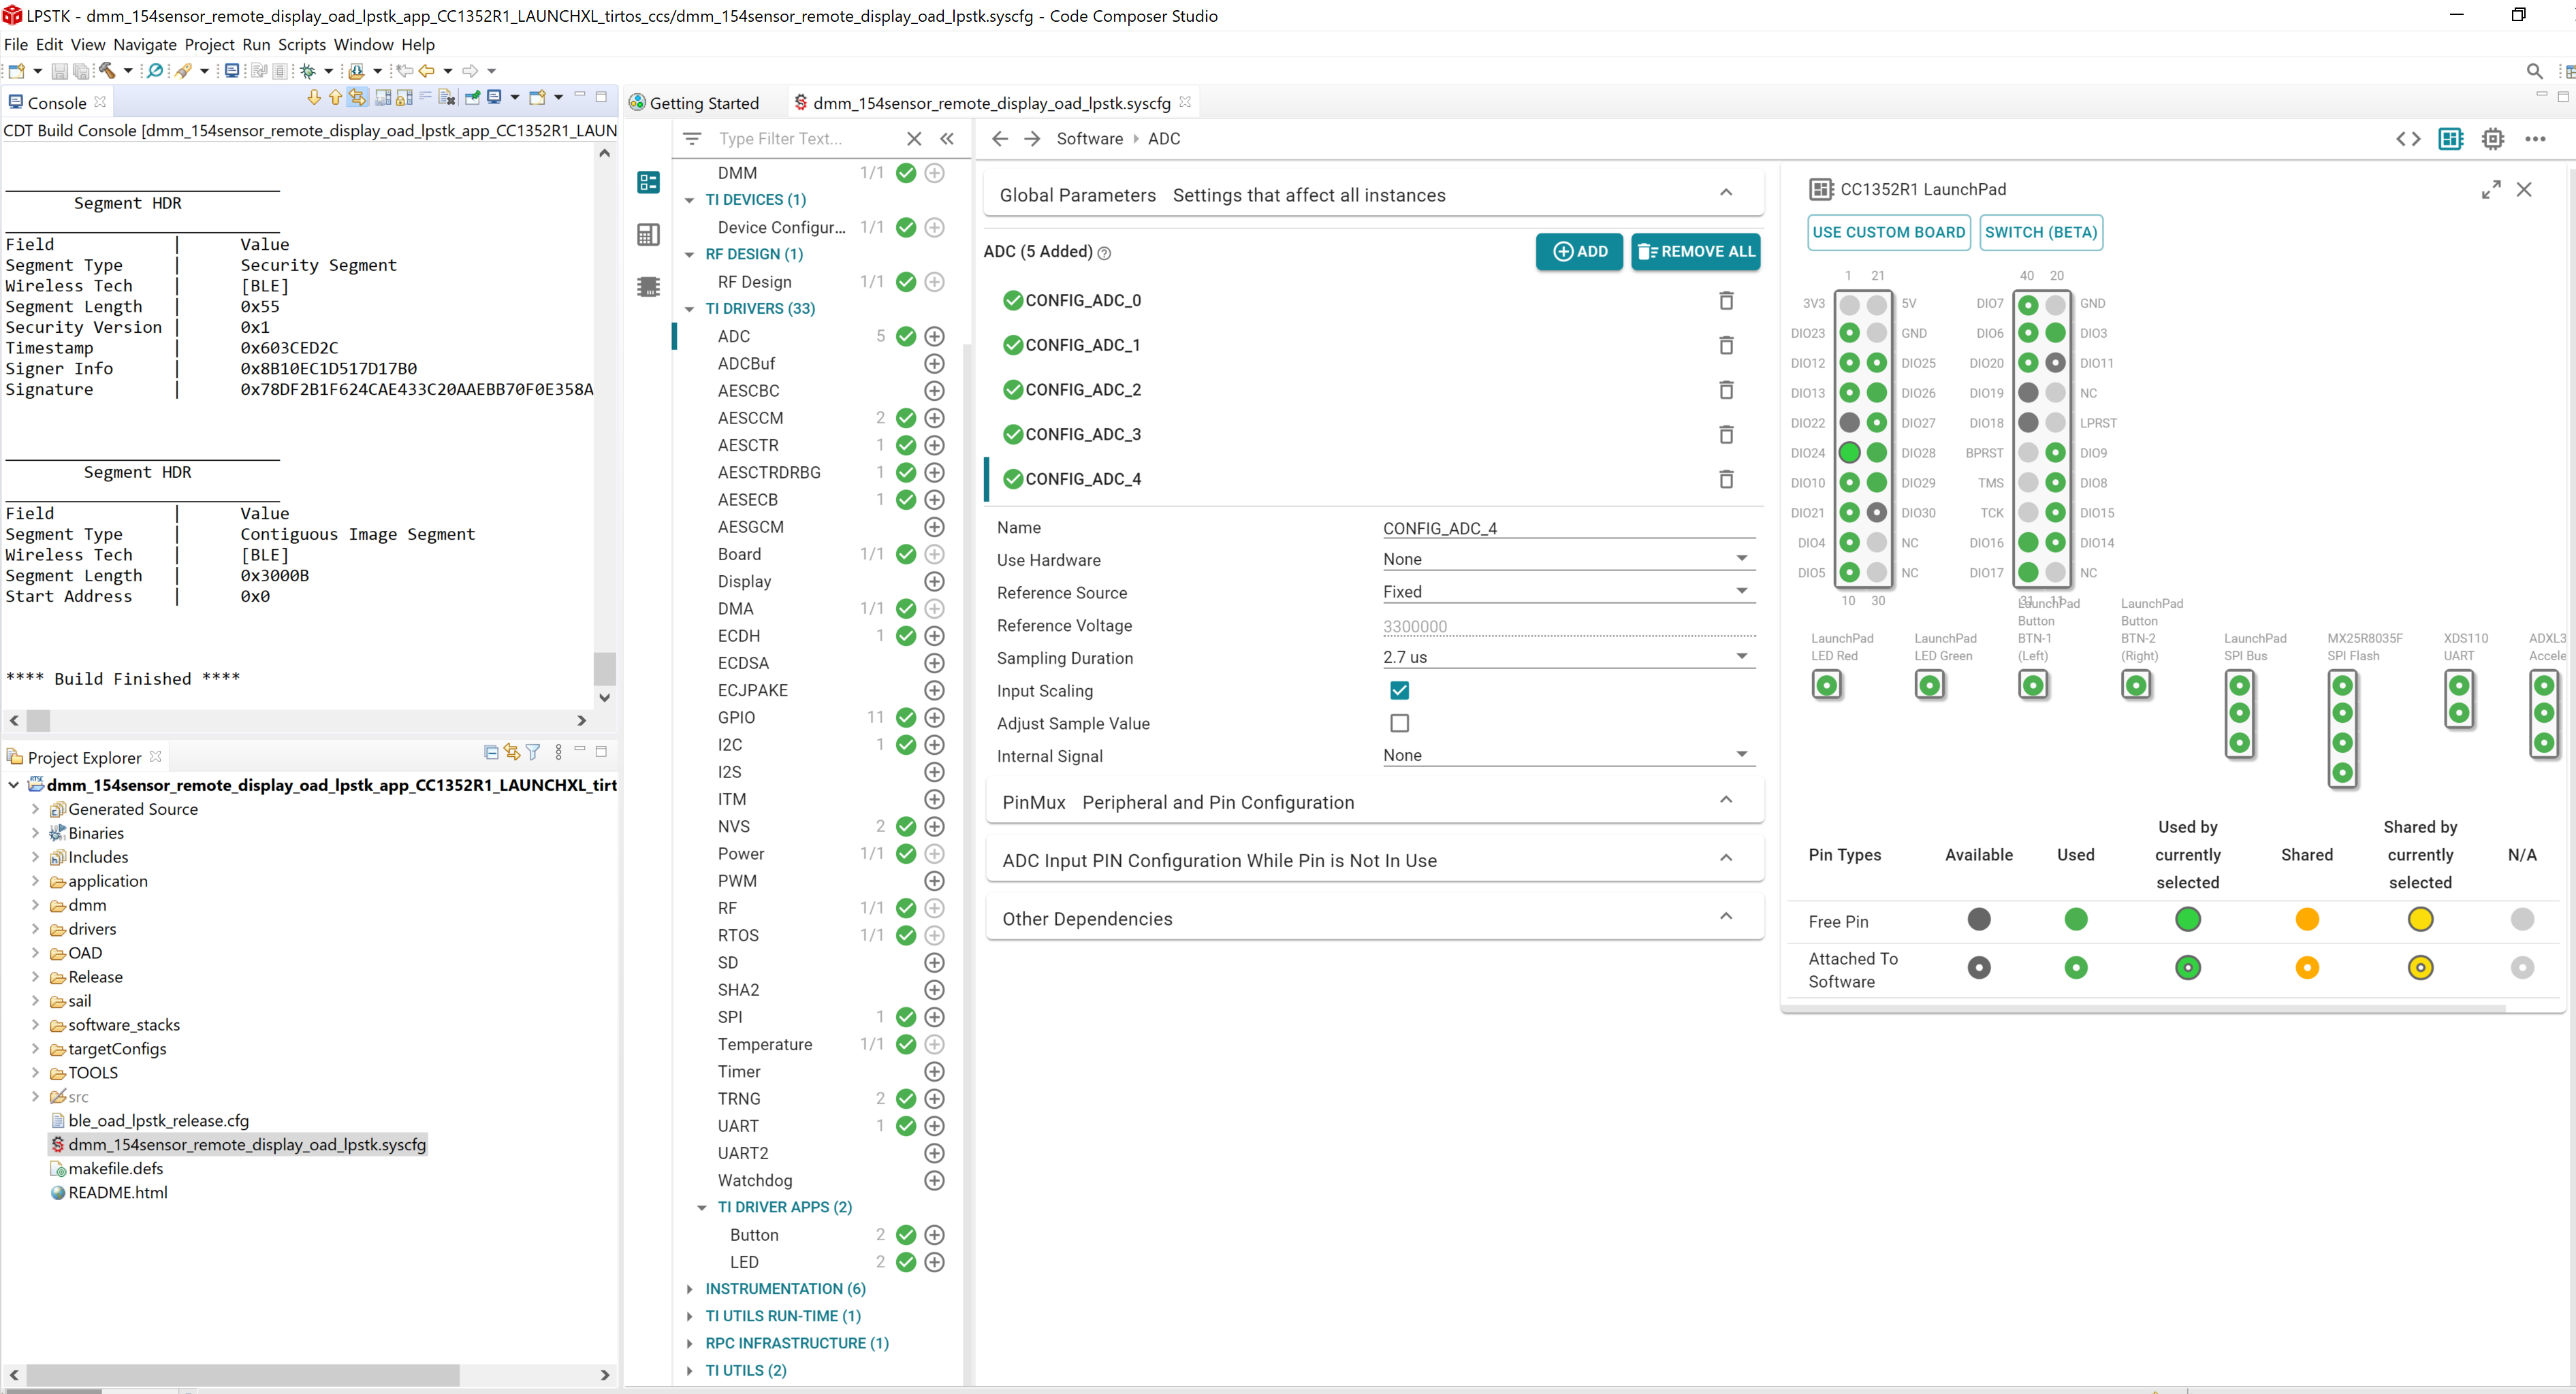Viewport: 2576px width, 1394px height.
Task: Uncheck the Input Scaling checkbox
Action: [x=1399, y=690]
